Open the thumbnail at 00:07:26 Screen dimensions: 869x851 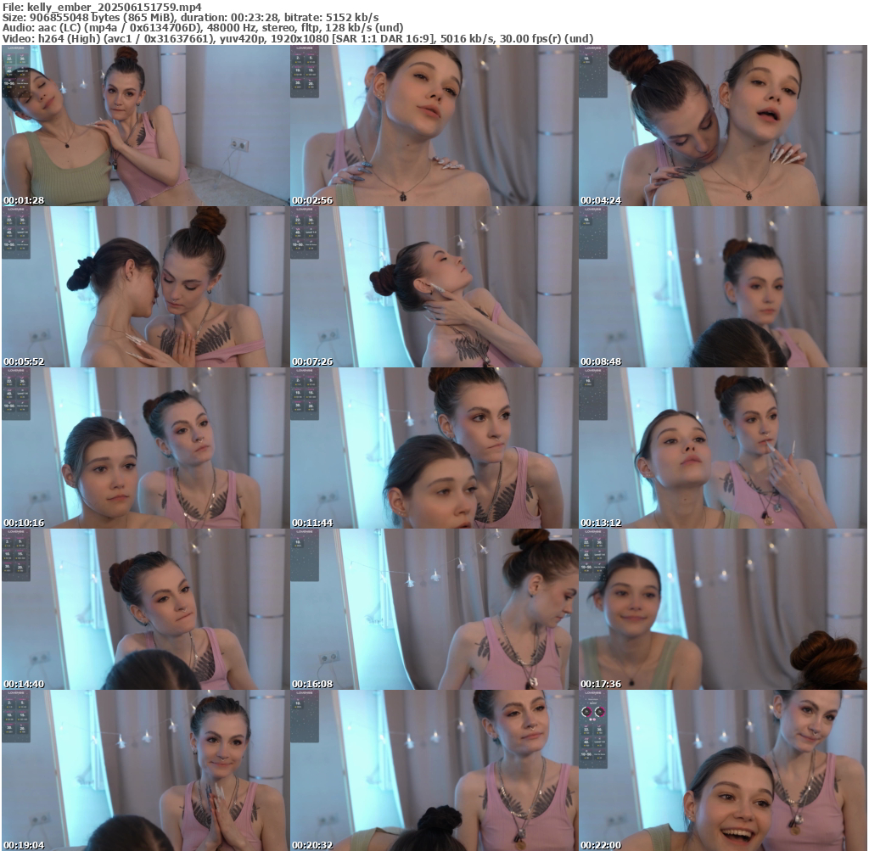point(434,287)
